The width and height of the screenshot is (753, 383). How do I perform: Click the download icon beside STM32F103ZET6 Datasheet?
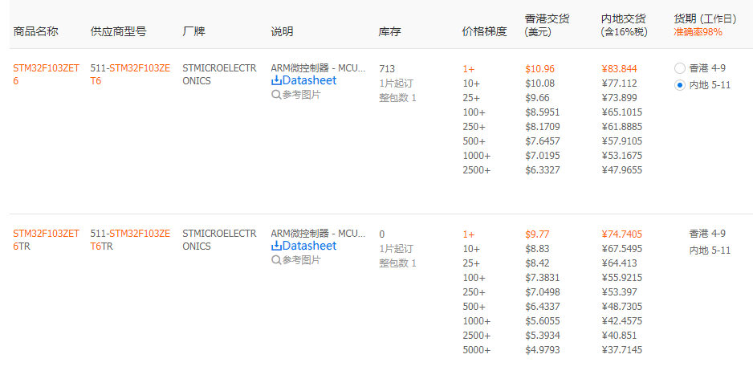click(276, 80)
